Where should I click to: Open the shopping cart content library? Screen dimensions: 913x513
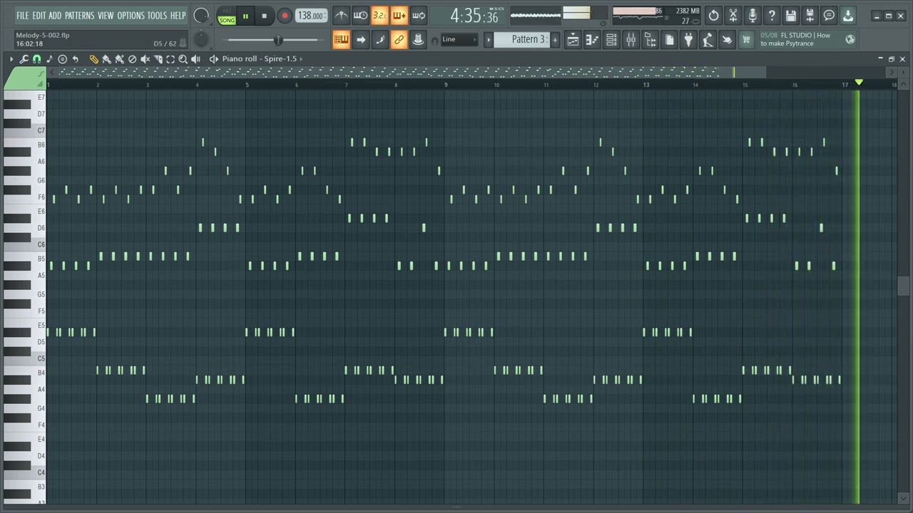[746, 40]
